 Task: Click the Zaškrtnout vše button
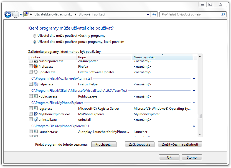point(140,144)
